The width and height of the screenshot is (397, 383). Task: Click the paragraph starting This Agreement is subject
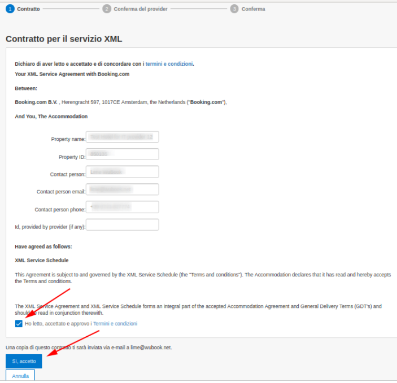coord(203,278)
